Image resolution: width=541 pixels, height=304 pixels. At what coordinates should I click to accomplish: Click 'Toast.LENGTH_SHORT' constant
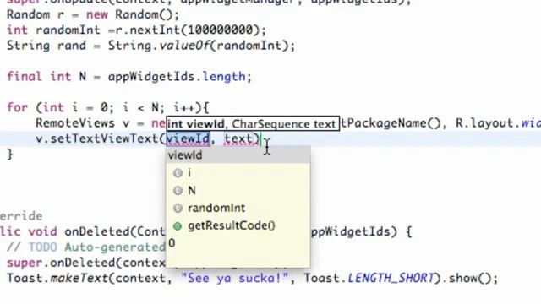(369, 278)
